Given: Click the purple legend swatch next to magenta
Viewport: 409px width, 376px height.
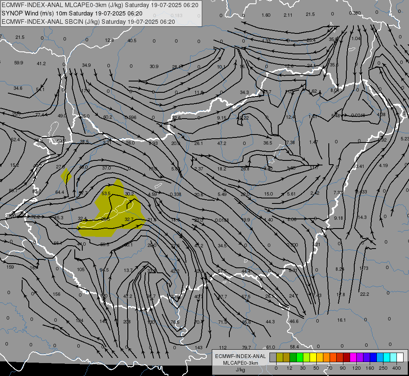Looking at the screenshot, I should click(x=360, y=357).
